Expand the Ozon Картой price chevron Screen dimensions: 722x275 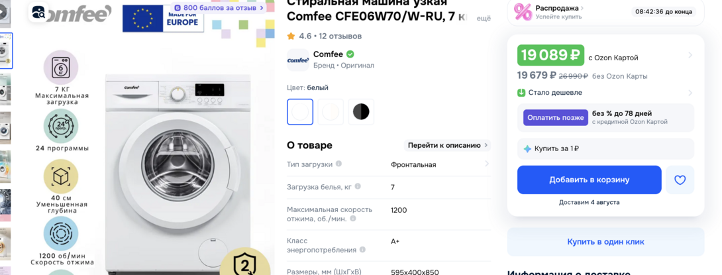[690, 55]
